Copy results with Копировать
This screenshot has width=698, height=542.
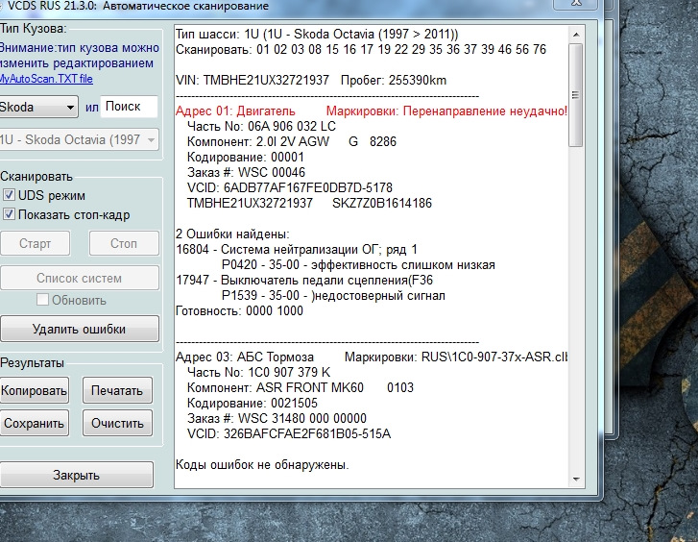pyautogui.click(x=34, y=390)
